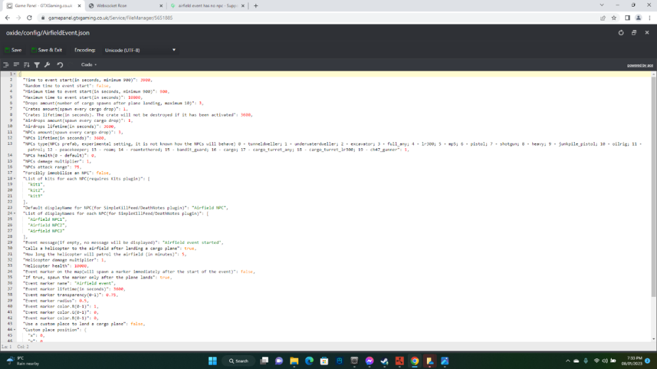
Task: Click false on 'Forcibly immobilize an NPC' line
Action: coord(102,172)
